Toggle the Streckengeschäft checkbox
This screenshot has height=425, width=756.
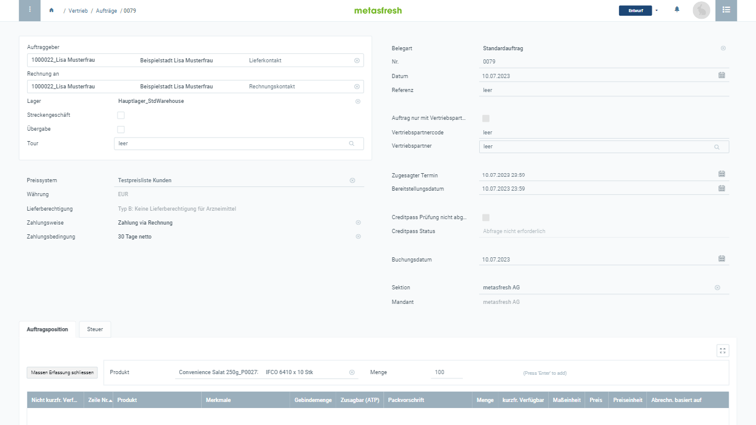point(121,115)
